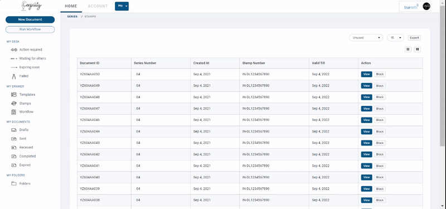The height and width of the screenshot is (209, 446).
Task: Open the Templates icon in My Drawer
Action: click(14, 95)
